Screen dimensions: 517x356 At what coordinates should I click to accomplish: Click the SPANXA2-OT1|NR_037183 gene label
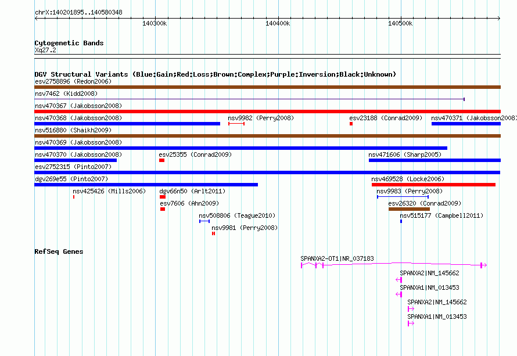tap(337, 259)
